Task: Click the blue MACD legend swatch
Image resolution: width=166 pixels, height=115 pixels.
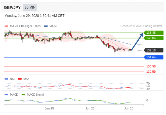Action: point(6,95)
